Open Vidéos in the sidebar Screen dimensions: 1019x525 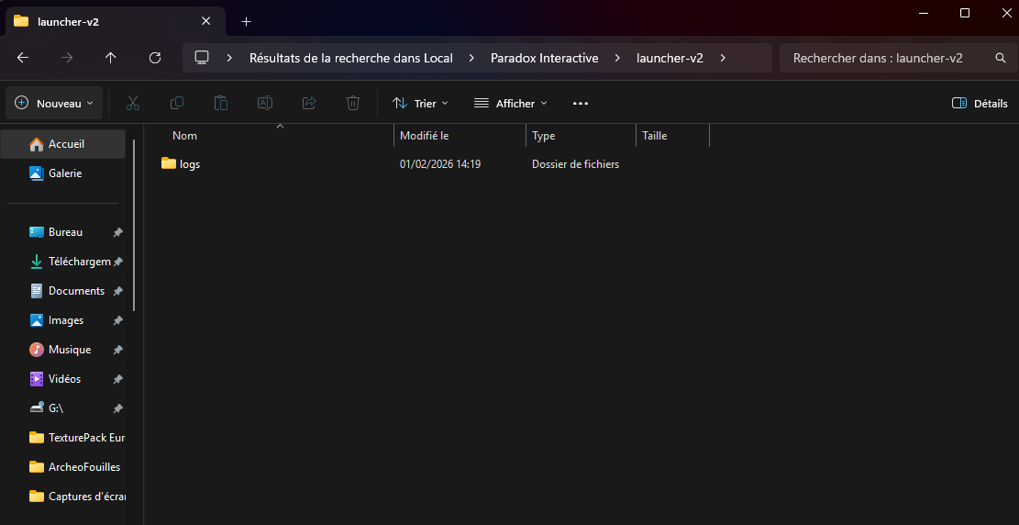coord(63,379)
